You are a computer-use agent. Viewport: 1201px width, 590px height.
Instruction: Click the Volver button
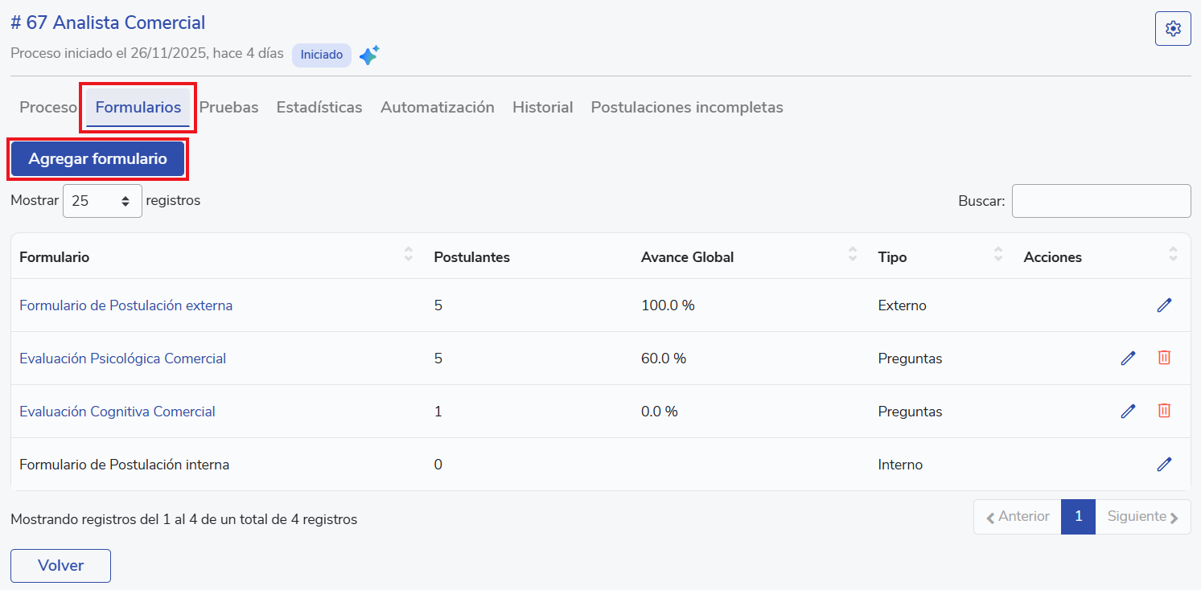point(60,566)
